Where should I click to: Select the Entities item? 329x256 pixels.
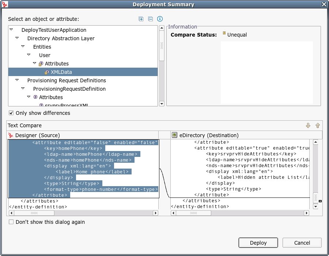tap(42, 47)
